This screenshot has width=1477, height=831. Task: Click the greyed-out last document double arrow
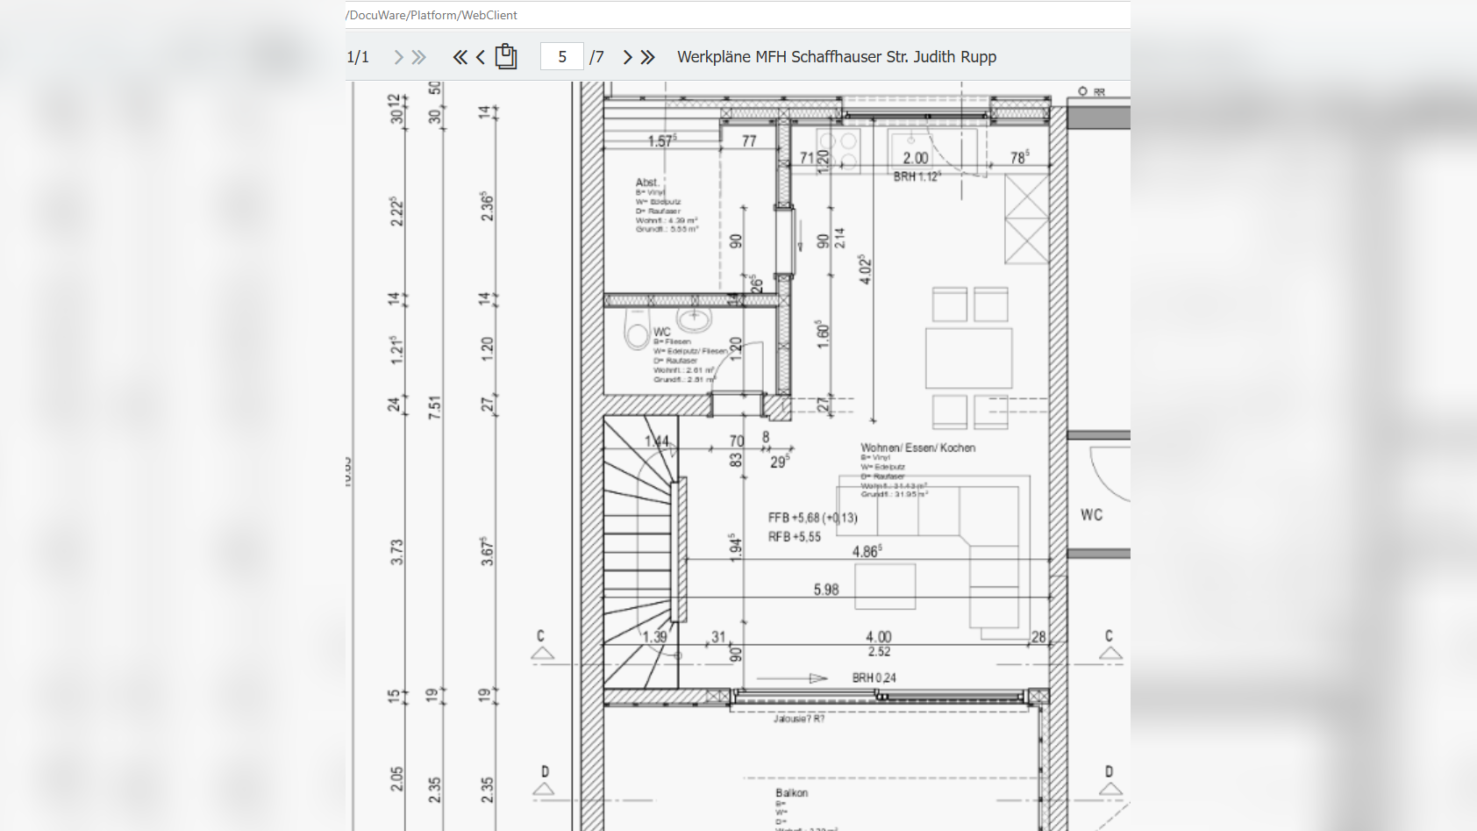coord(419,57)
